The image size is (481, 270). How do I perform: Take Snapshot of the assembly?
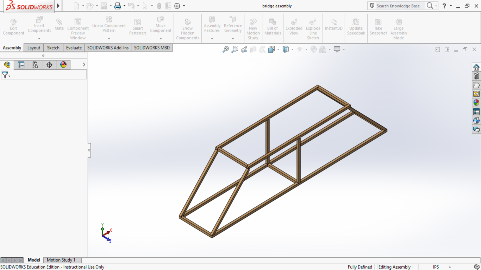click(378, 27)
